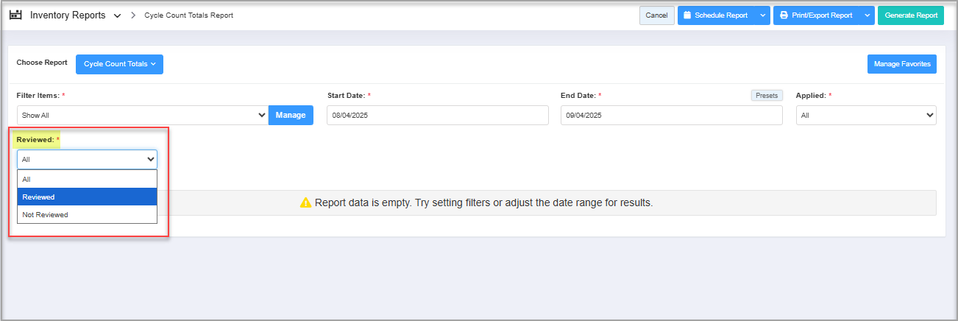Screen dimensions: 958x321
Task: Open Manage Favorites
Action: [901, 64]
